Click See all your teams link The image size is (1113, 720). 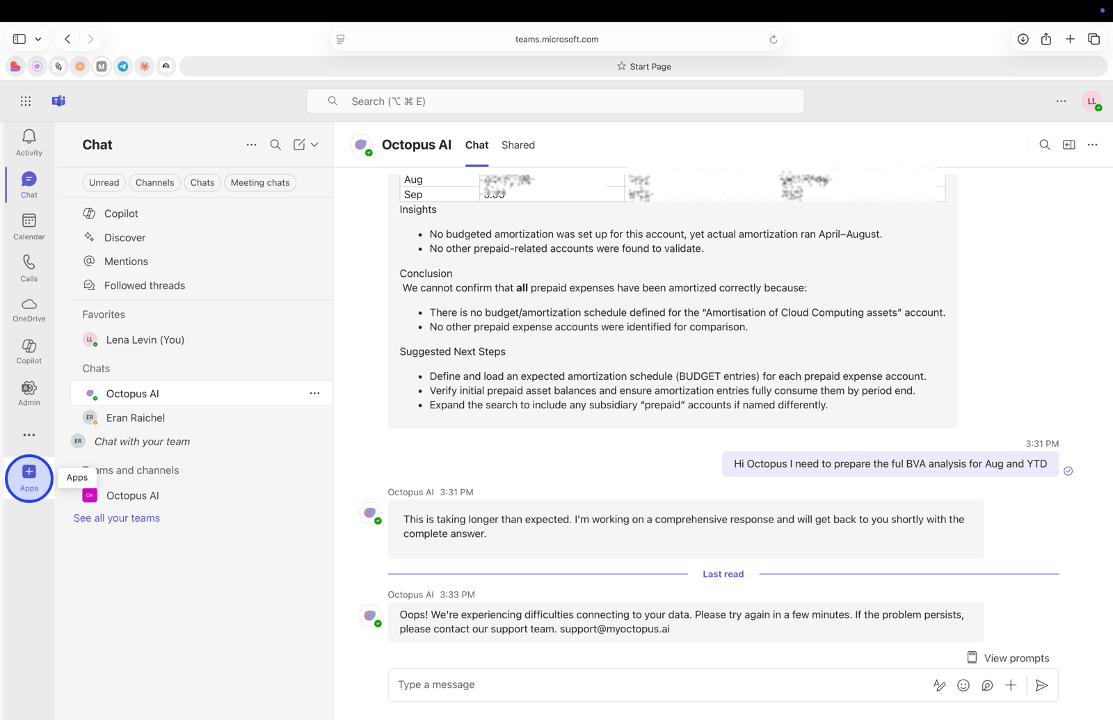pyautogui.click(x=117, y=518)
